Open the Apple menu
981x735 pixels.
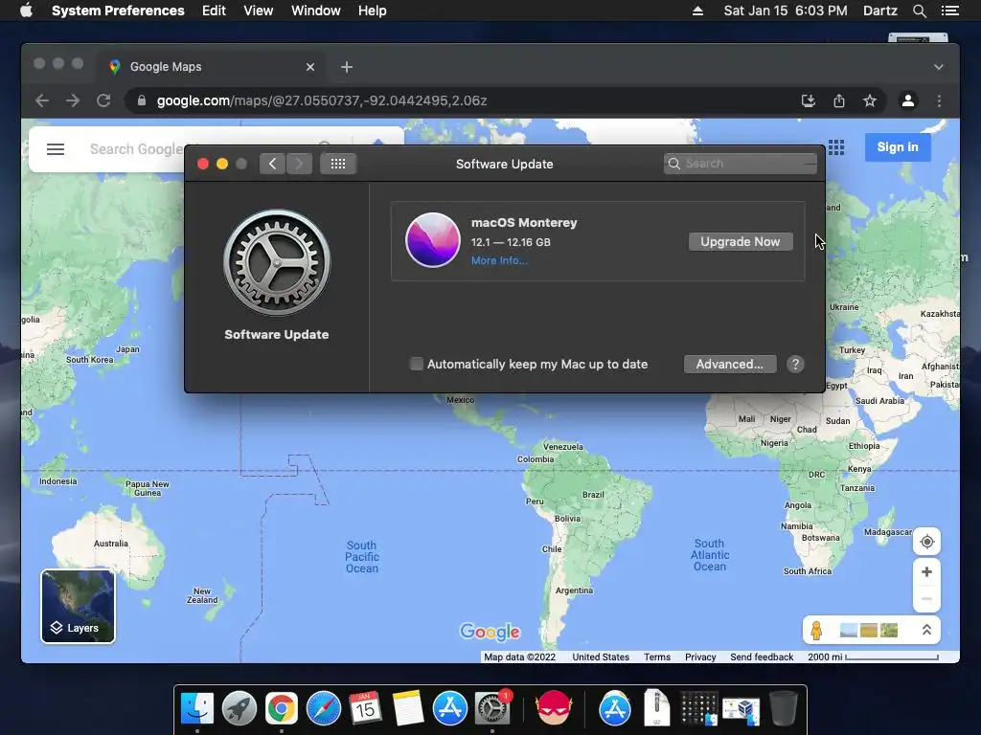26,11
